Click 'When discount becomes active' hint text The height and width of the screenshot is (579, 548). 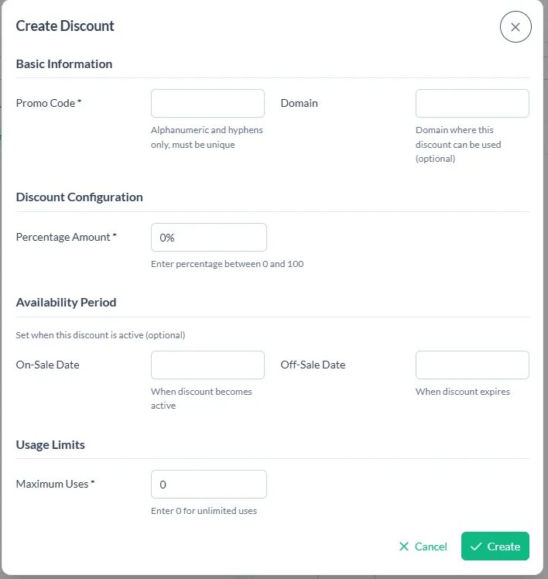coord(201,399)
